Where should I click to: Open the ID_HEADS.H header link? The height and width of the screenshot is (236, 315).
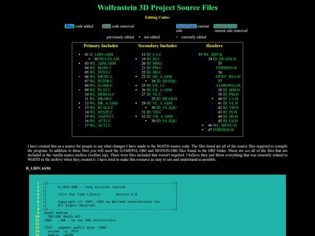point(225,59)
